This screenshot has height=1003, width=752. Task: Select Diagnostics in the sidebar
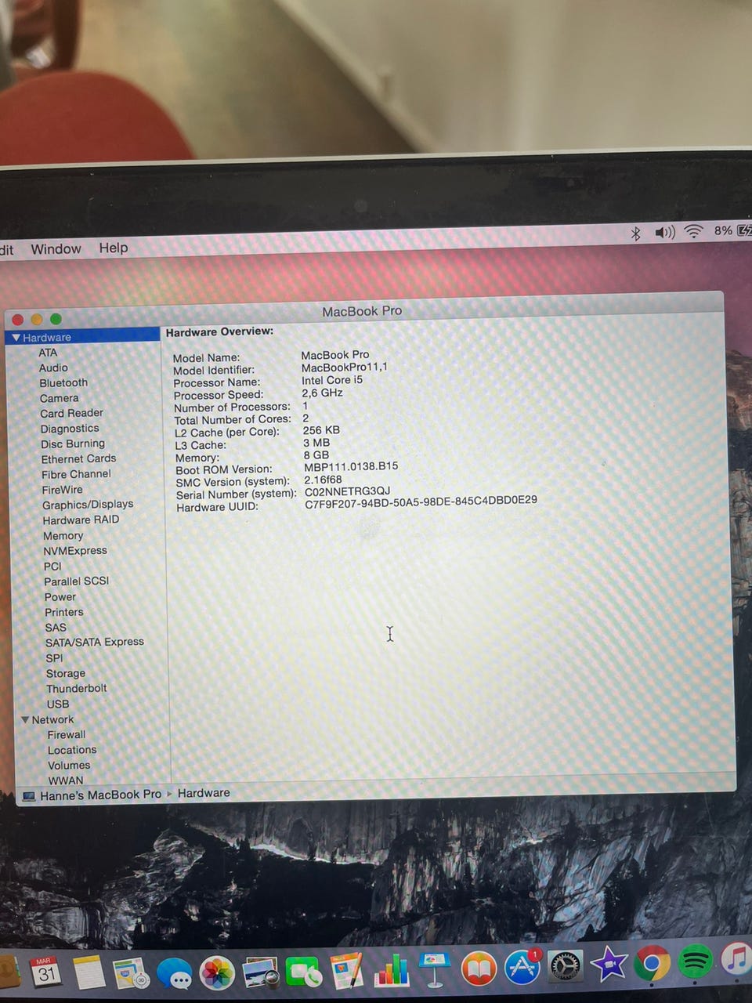coord(70,429)
